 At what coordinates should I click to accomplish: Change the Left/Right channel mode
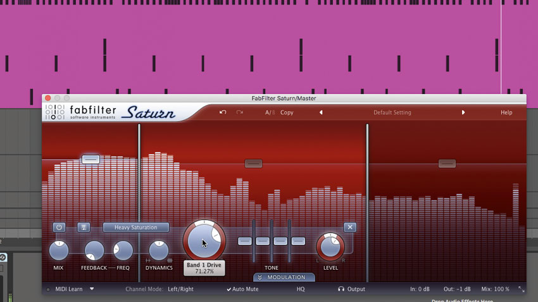[x=180, y=289]
